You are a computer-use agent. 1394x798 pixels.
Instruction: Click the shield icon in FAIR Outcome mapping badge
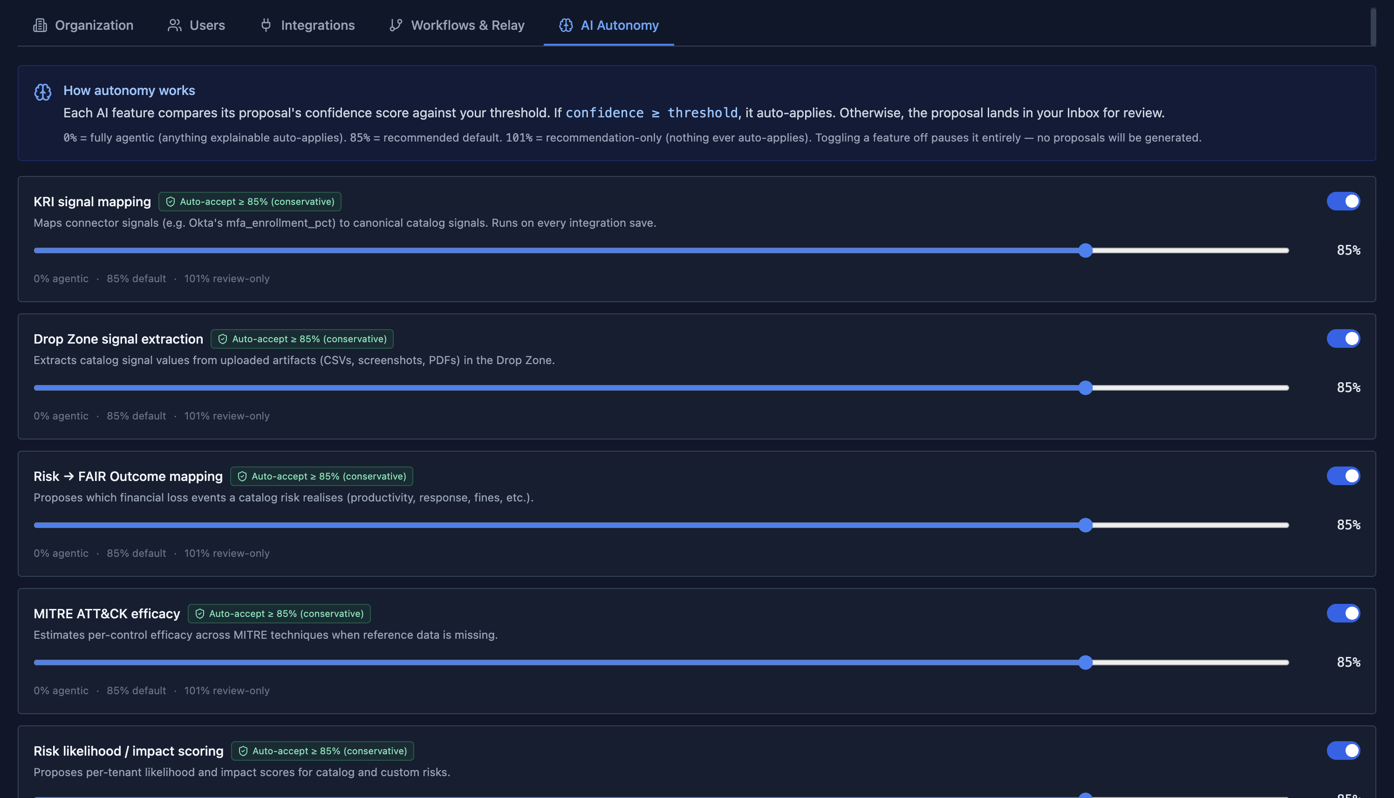click(242, 476)
